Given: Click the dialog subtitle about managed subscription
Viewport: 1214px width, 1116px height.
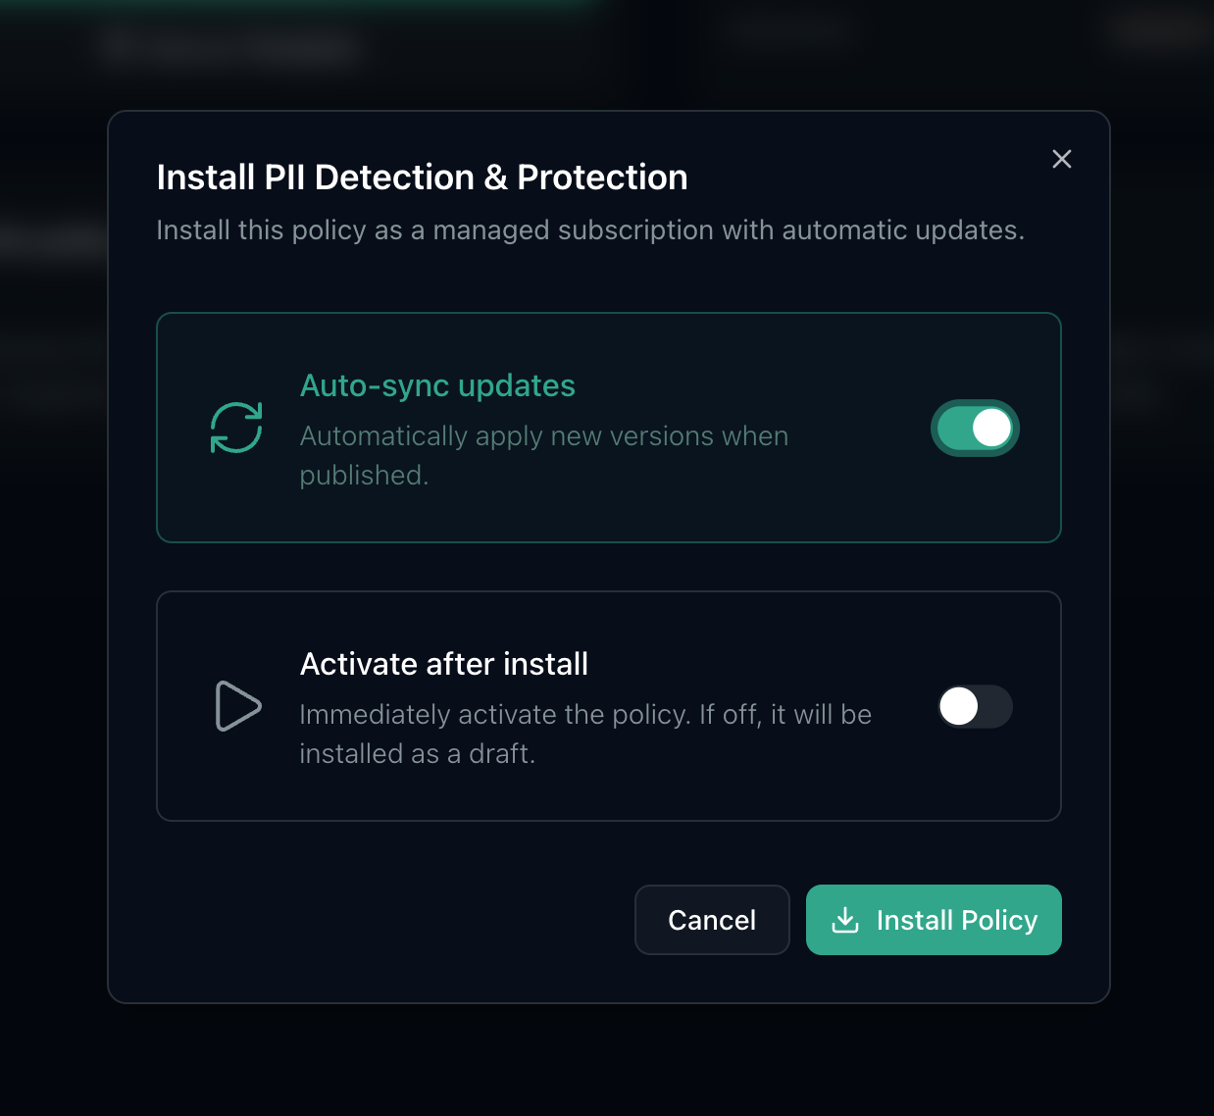Looking at the screenshot, I should (x=590, y=229).
